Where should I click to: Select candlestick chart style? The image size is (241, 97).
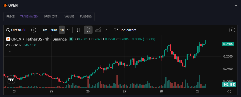click(x=88, y=30)
